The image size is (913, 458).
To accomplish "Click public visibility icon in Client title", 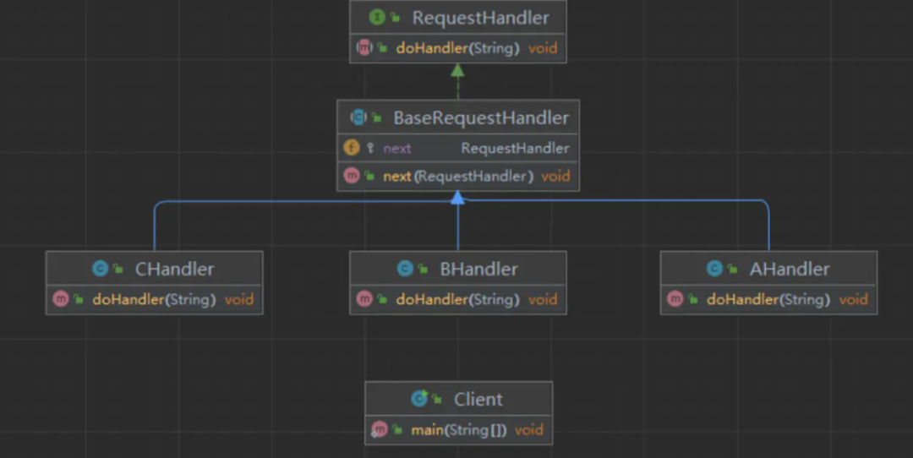I will click(437, 399).
